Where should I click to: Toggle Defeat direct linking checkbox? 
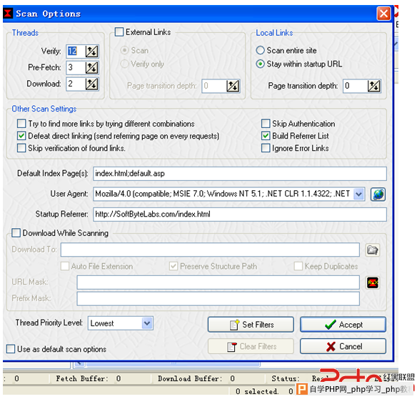pos(21,136)
